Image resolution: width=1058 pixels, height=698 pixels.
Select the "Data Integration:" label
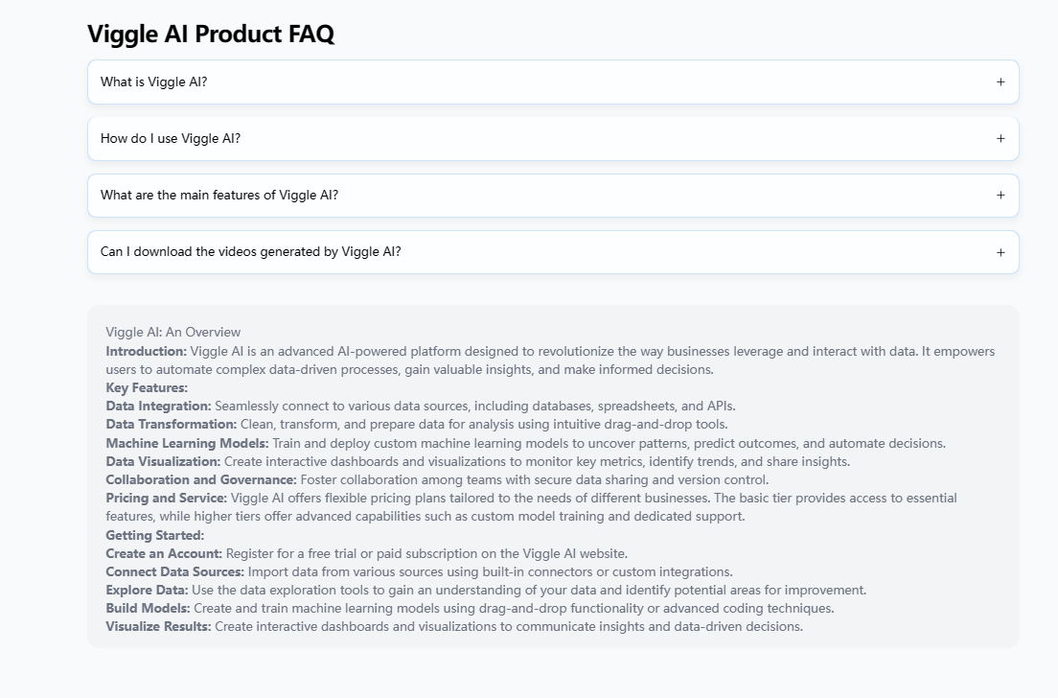pyautogui.click(x=158, y=407)
